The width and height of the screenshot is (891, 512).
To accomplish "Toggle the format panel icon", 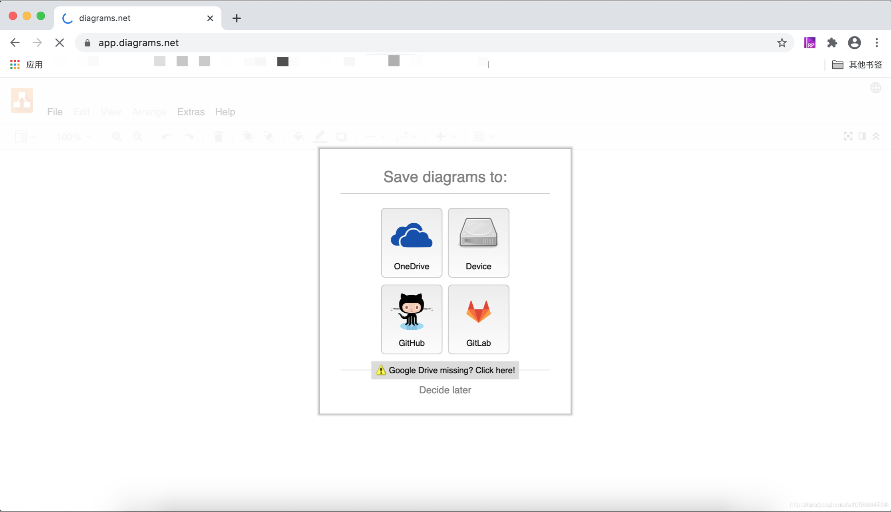I will click(862, 136).
